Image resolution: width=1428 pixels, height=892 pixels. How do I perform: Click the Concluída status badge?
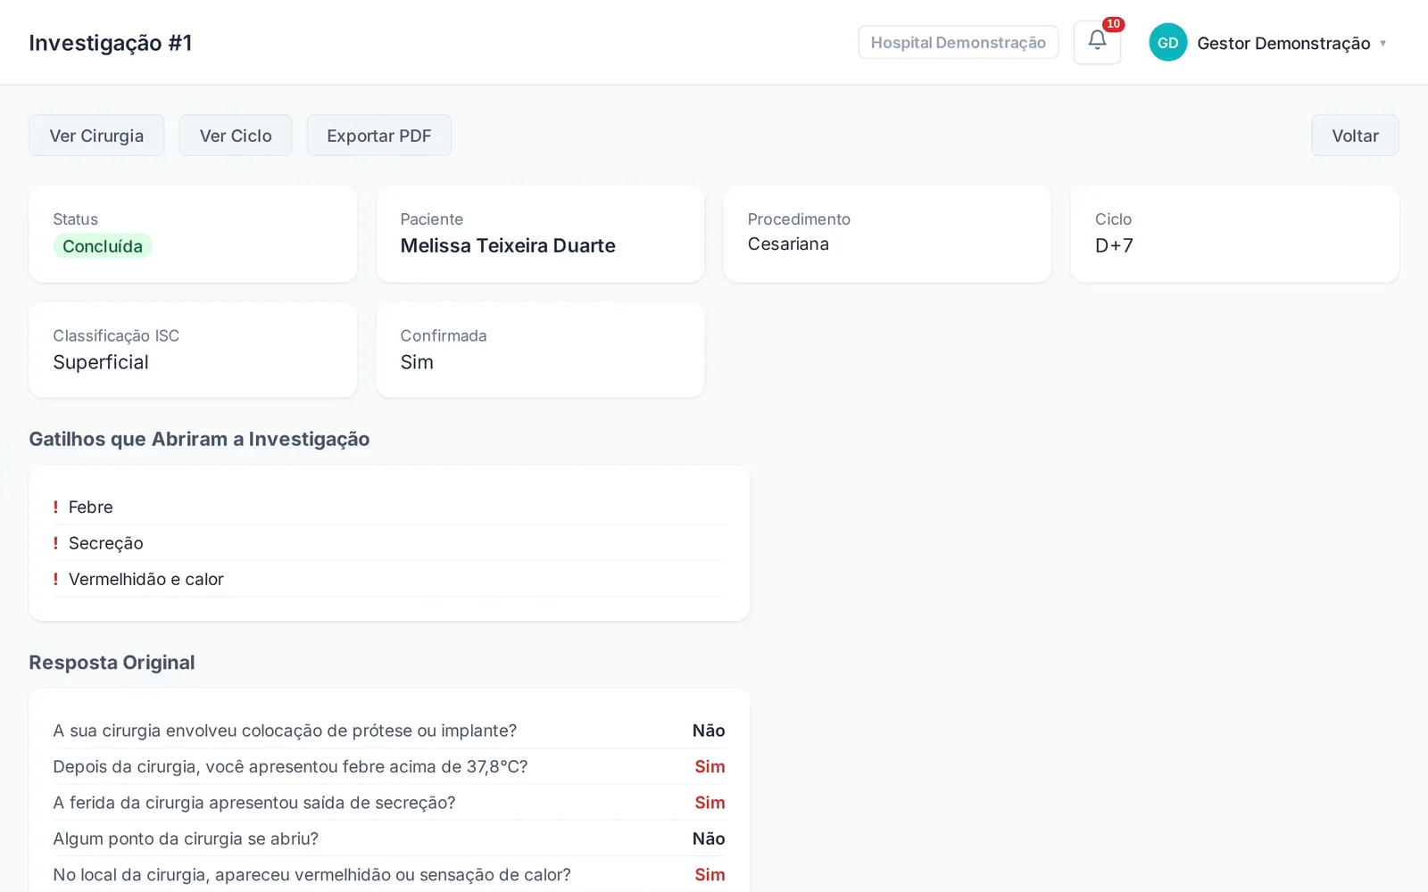[103, 246]
